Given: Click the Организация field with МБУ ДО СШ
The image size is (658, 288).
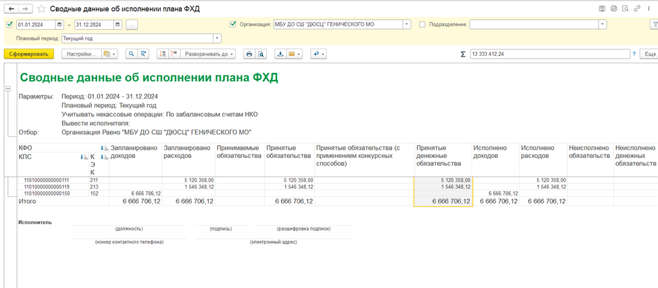Looking at the screenshot, I should (338, 24).
